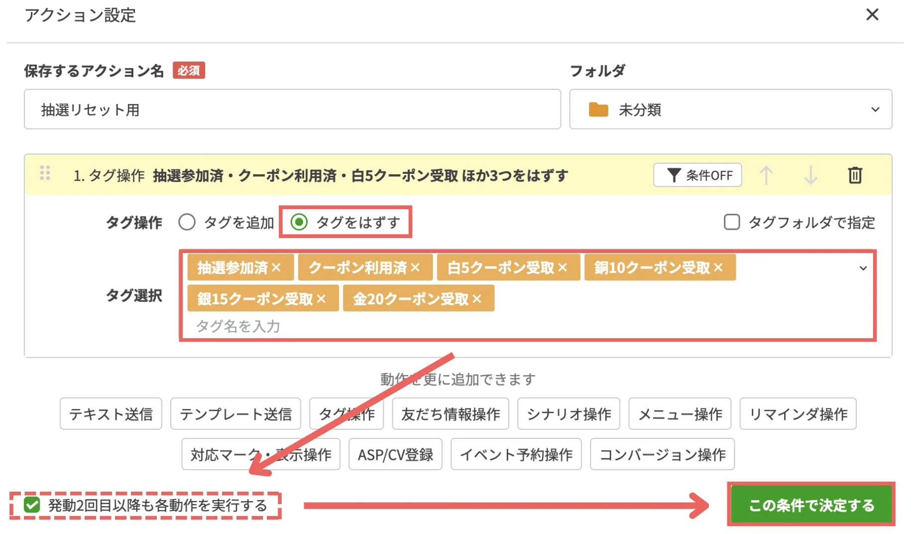Toggle 発動2回目以降も各動作を実行する checkbox
914x534 pixels.
tap(32, 505)
